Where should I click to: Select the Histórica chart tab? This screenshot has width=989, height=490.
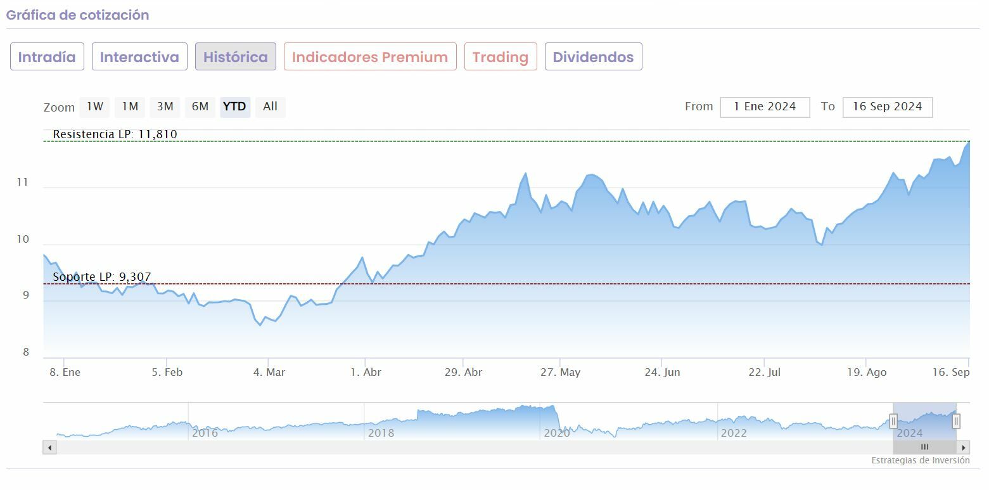coord(235,57)
